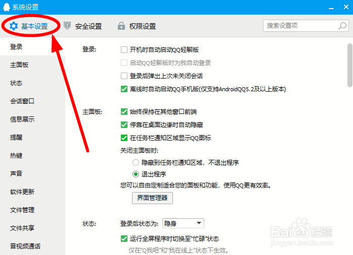The width and height of the screenshot is (353, 255).
Task: Select 状态 in the sidebar
Action: (x=32, y=83)
